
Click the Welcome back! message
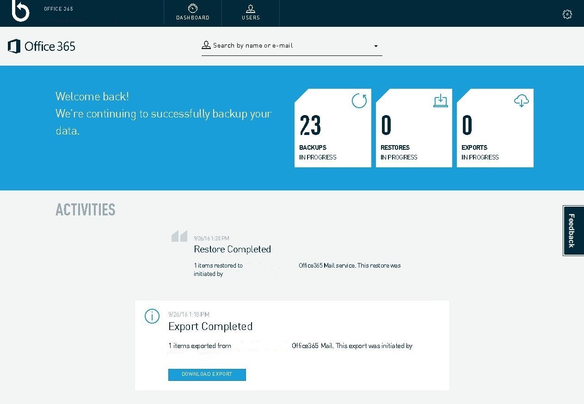click(x=92, y=97)
